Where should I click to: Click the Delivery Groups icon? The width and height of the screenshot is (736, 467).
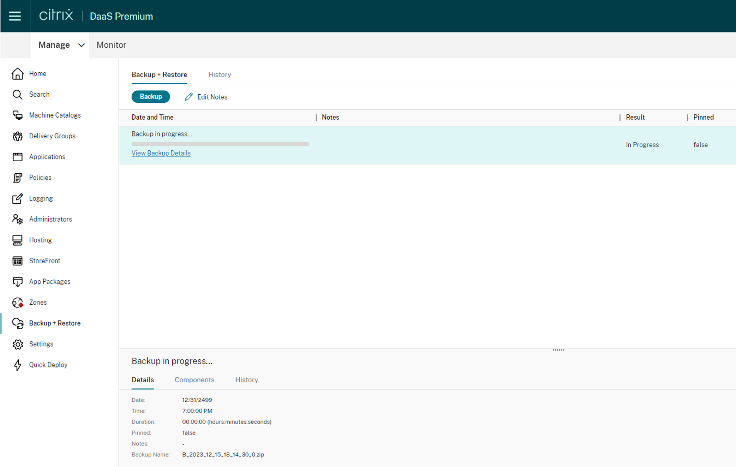tap(18, 136)
